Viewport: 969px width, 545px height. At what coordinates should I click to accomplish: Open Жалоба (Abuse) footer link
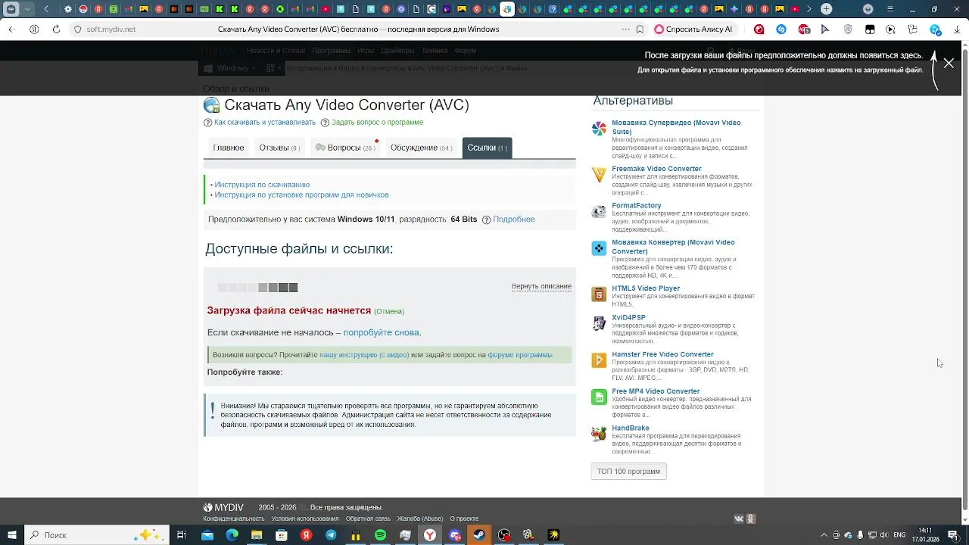420,519
